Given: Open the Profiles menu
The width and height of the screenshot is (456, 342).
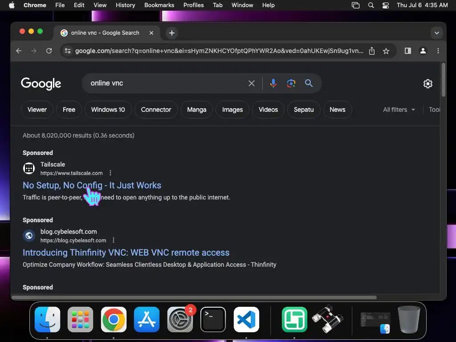Looking at the screenshot, I should tap(193, 5).
